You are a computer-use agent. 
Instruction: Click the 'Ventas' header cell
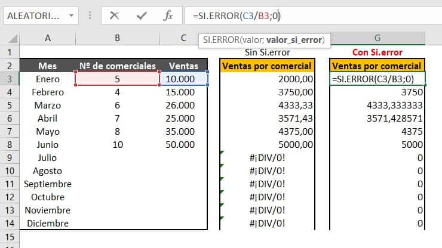(x=183, y=66)
